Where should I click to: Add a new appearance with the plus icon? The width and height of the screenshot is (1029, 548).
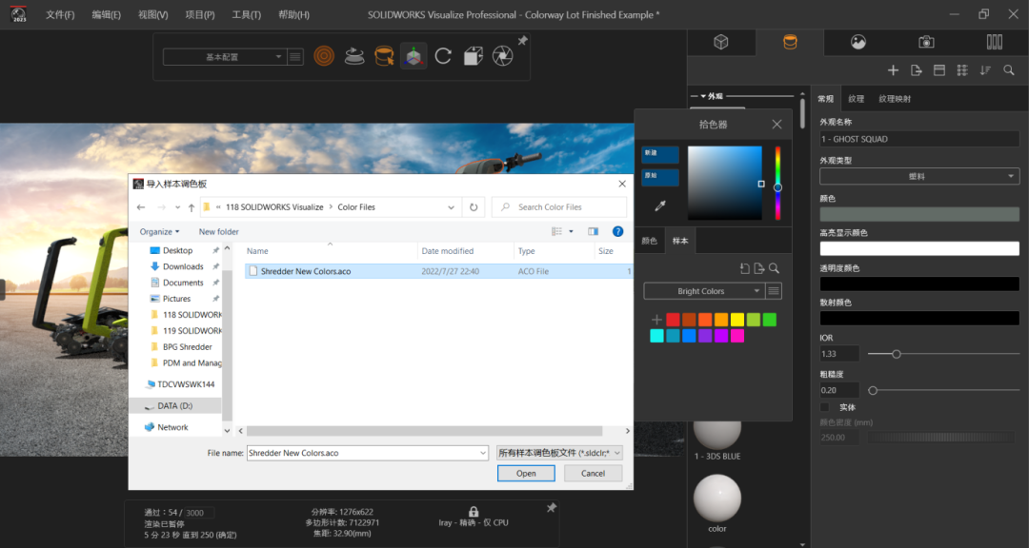[893, 69]
